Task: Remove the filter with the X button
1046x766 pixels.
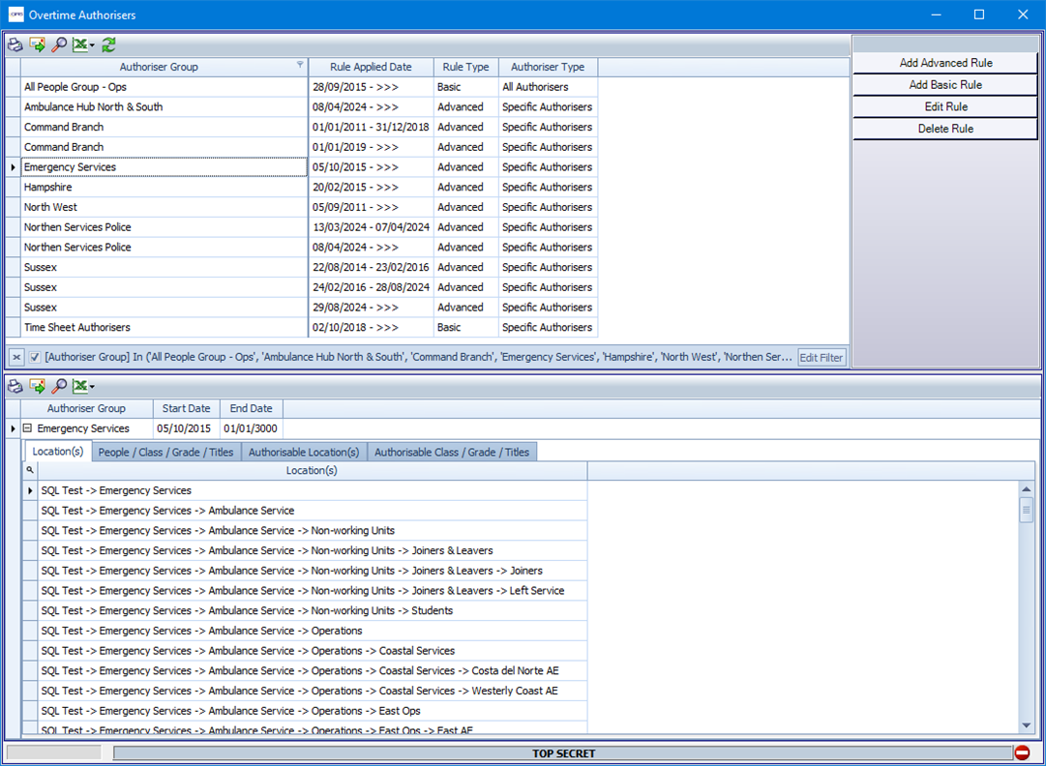Action: point(16,357)
